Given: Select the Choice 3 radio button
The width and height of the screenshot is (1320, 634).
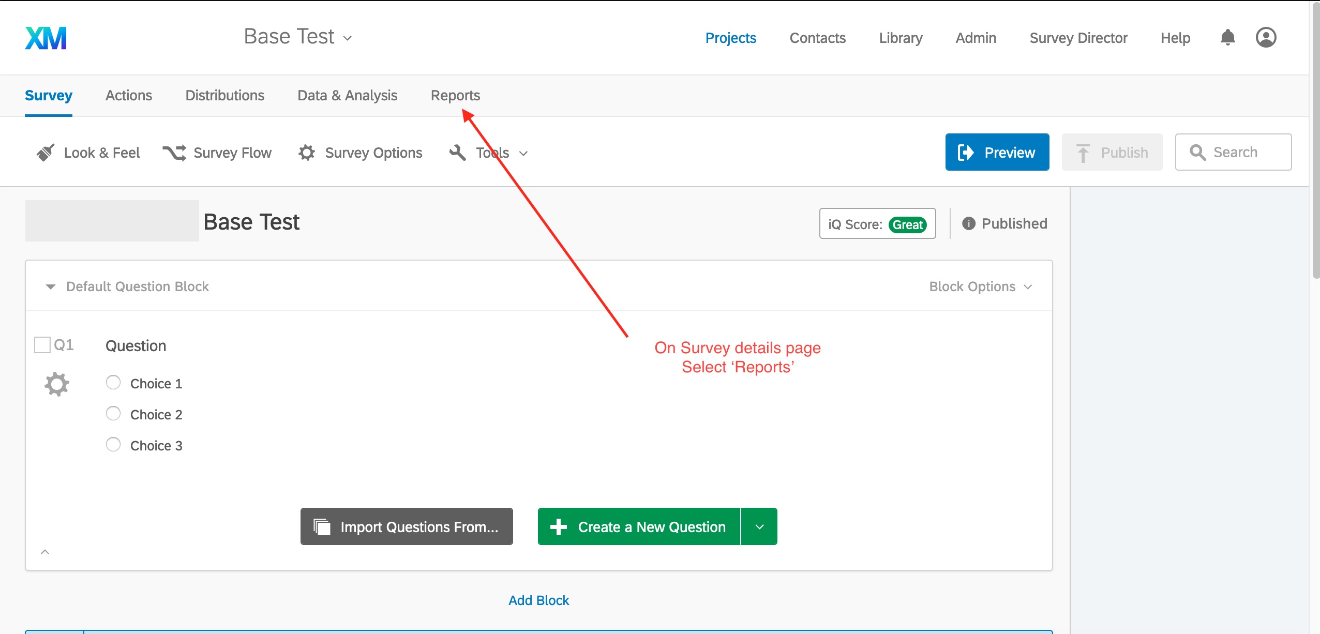Looking at the screenshot, I should (113, 444).
